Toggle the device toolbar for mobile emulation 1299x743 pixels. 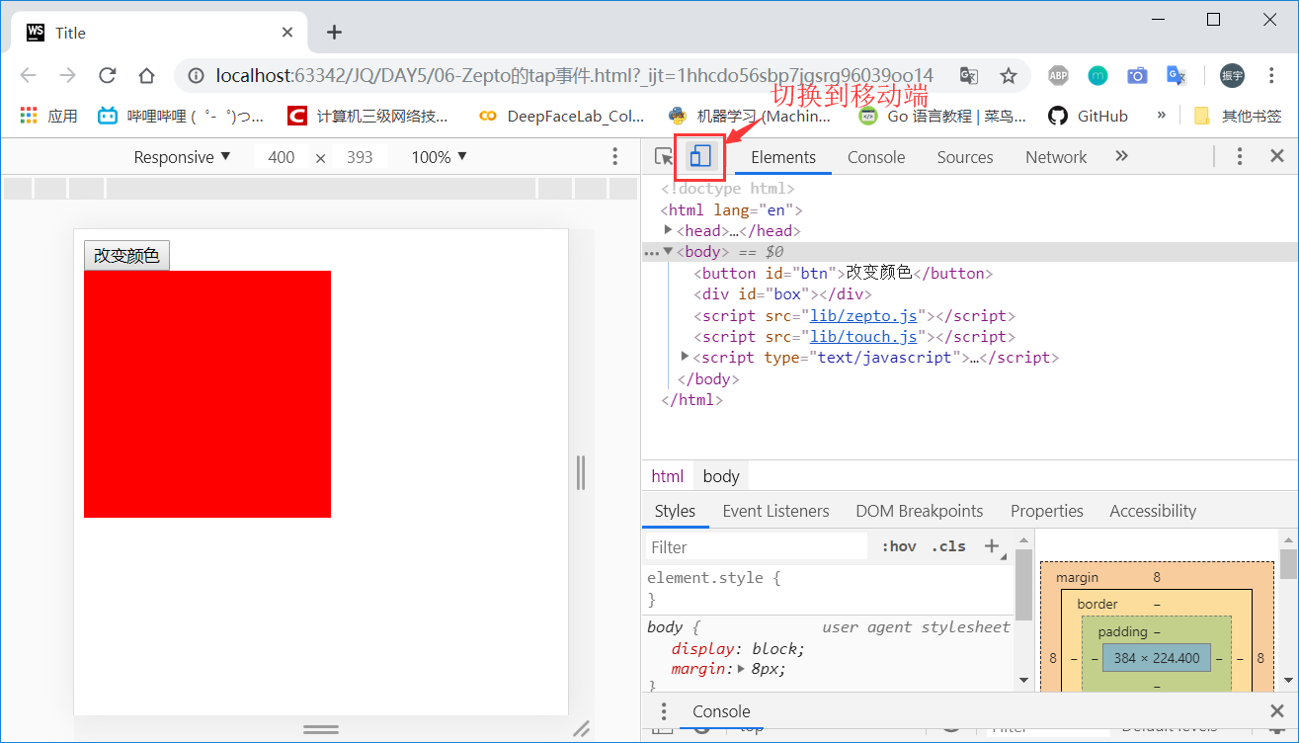699,156
